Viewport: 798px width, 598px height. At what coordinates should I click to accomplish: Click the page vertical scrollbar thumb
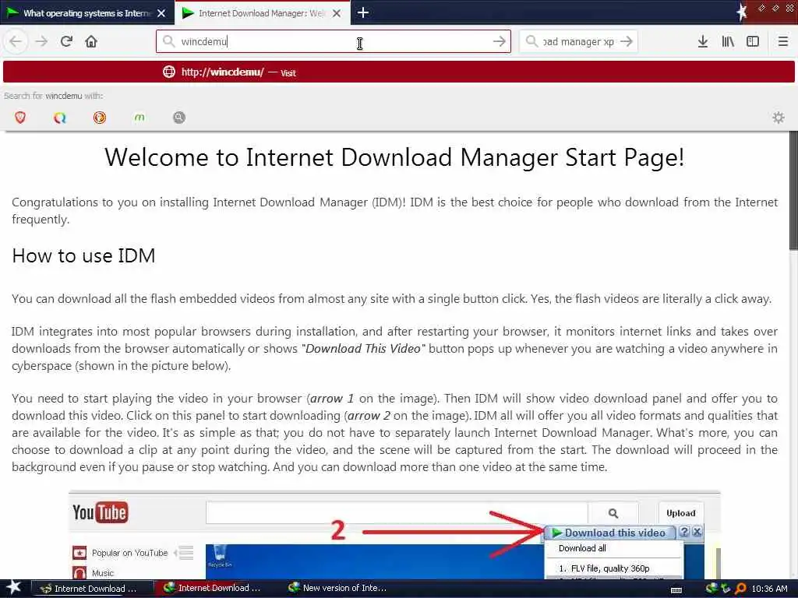pos(793,190)
